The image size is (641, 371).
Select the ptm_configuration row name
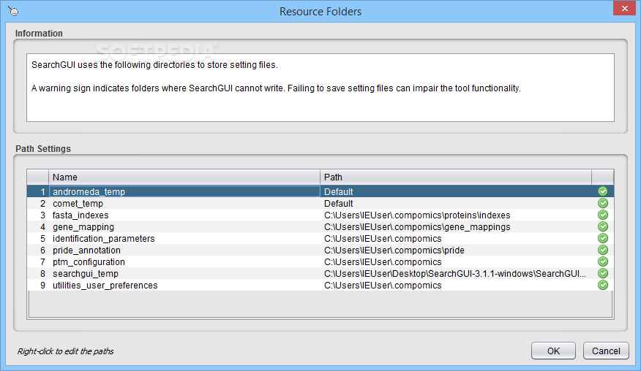click(x=184, y=261)
